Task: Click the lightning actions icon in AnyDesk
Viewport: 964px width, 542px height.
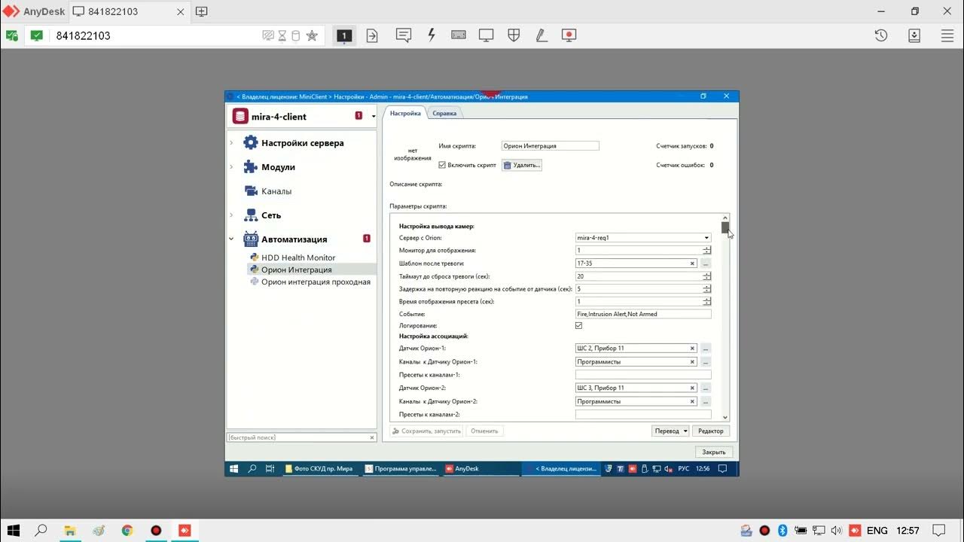Action: click(x=432, y=35)
